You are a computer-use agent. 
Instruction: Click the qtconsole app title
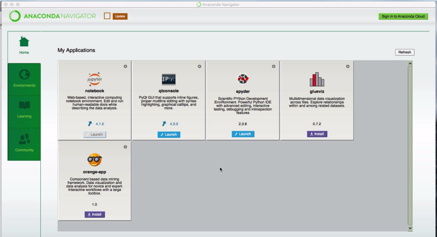pyautogui.click(x=169, y=91)
